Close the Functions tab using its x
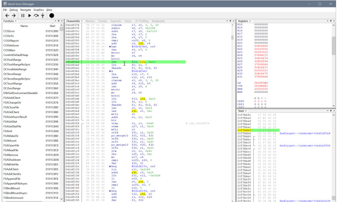The height and width of the screenshot is (202, 340). point(16,21)
